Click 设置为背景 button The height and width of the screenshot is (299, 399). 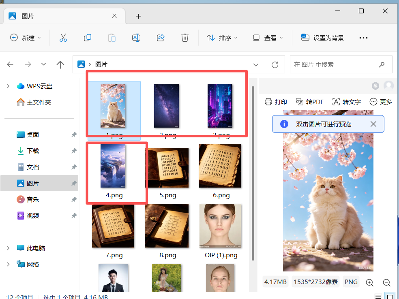click(x=322, y=38)
